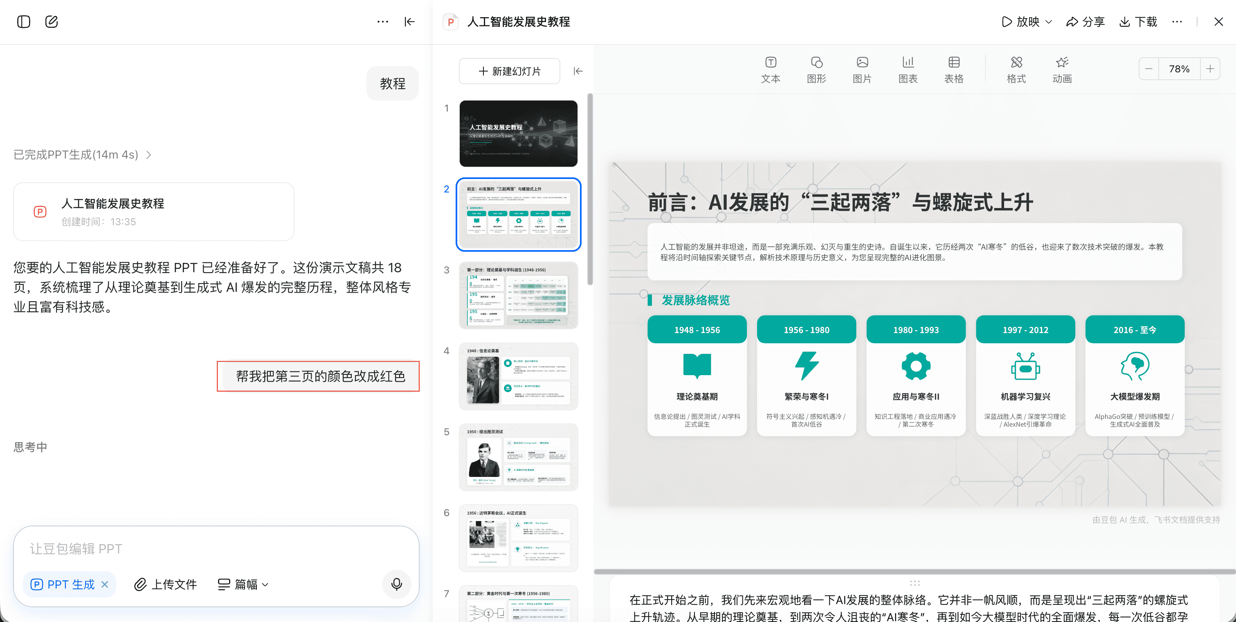Select slide 4 thumbnail 1948:信息论奠基

tap(518, 376)
